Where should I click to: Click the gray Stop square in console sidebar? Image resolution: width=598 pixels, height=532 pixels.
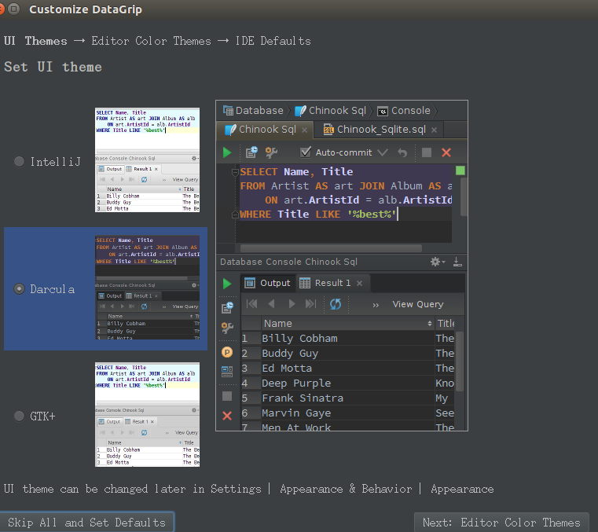227,396
